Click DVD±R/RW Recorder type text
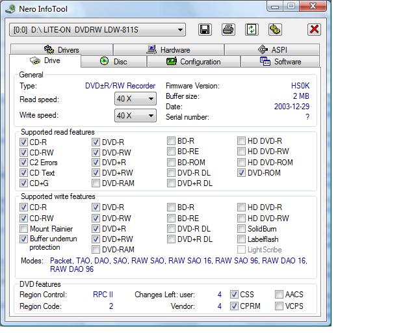This screenshot has width=416, height=333. coord(120,86)
